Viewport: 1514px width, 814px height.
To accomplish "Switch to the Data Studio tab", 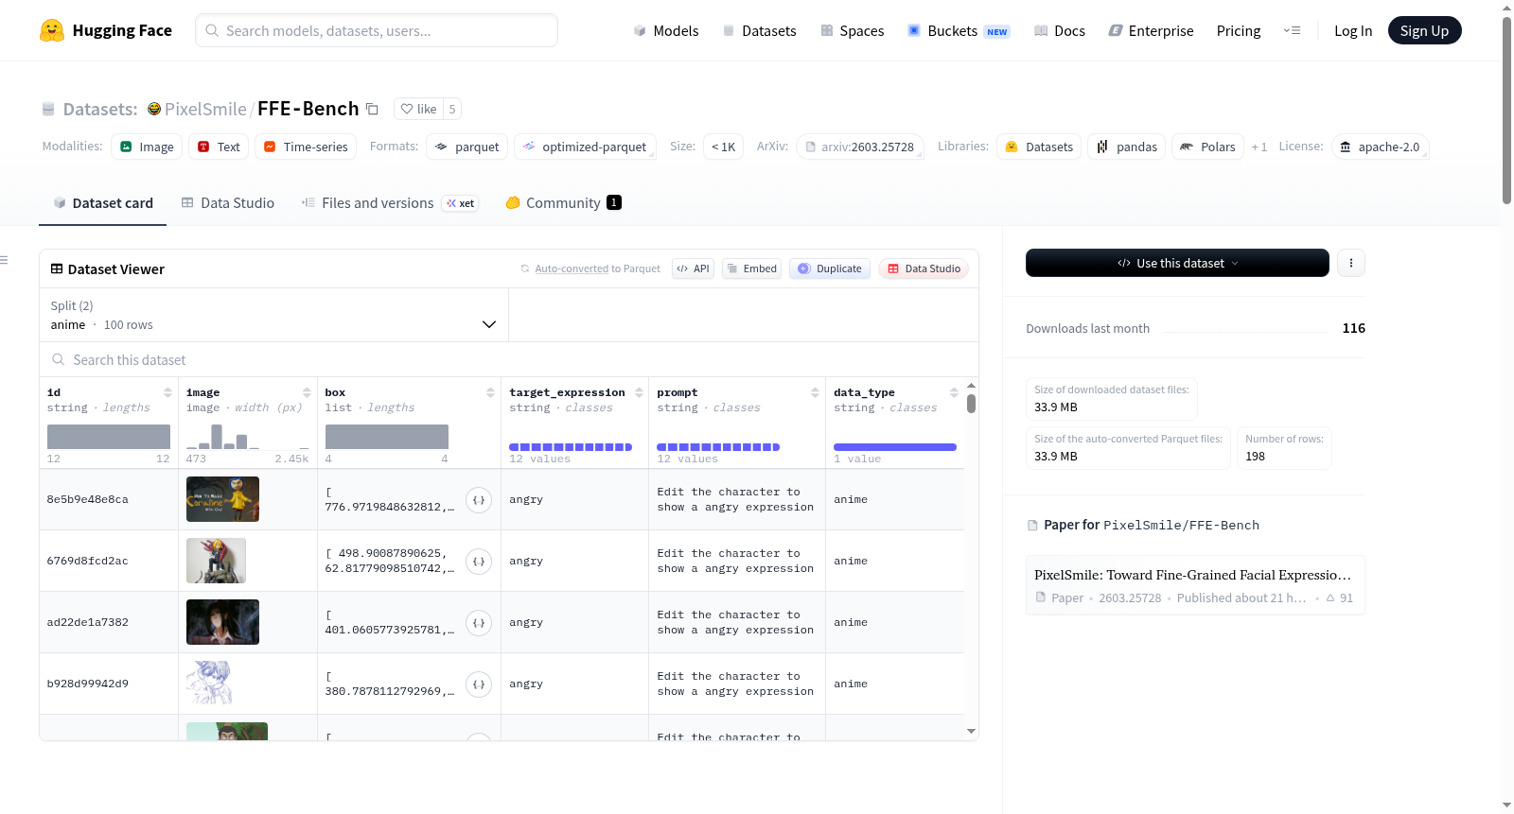I will click(x=228, y=203).
